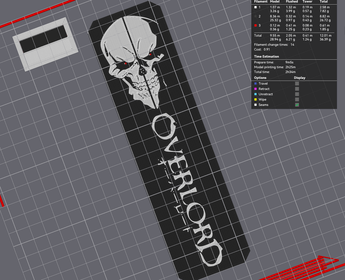Image resolution: width=345 pixels, height=280 pixels.
Task: Click the Model printing time 2h25m
Action: tap(290, 67)
